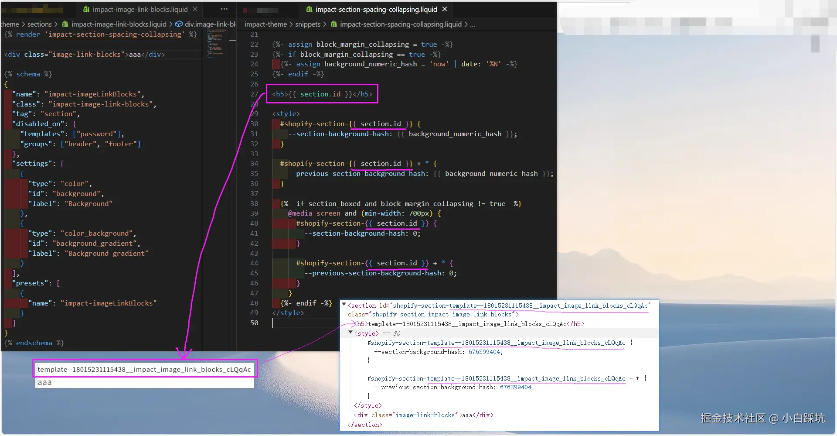837x436 pixels.
Task: Click the "templates": ["password"] line
Action: (x=72, y=134)
